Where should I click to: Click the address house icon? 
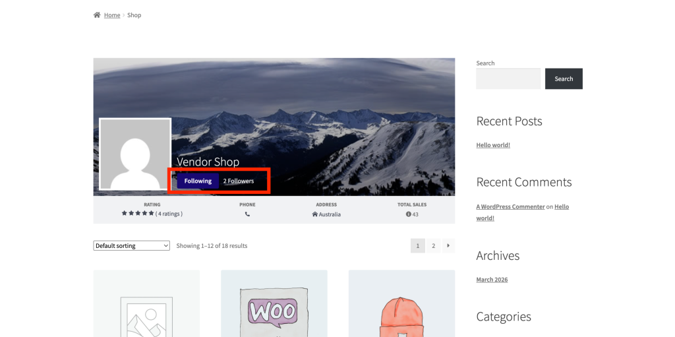(314, 214)
